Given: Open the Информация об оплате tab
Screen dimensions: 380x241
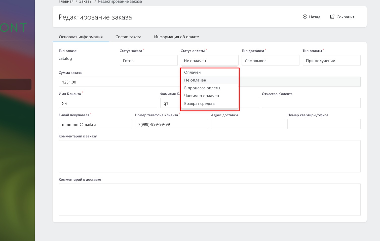Looking at the screenshot, I should click(176, 37).
